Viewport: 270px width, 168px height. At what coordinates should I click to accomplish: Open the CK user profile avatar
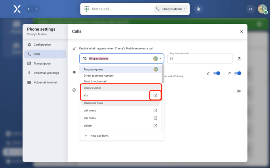[262, 9]
